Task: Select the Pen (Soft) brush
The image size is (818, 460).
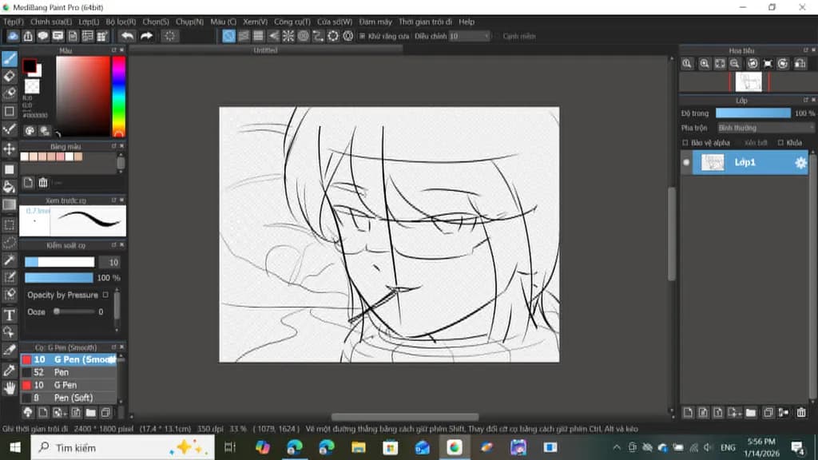Action: pyautogui.click(x=69, y=398)
